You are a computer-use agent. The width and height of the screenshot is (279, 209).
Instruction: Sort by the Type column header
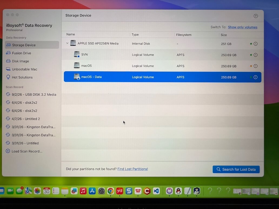click(x=135, y=35)
